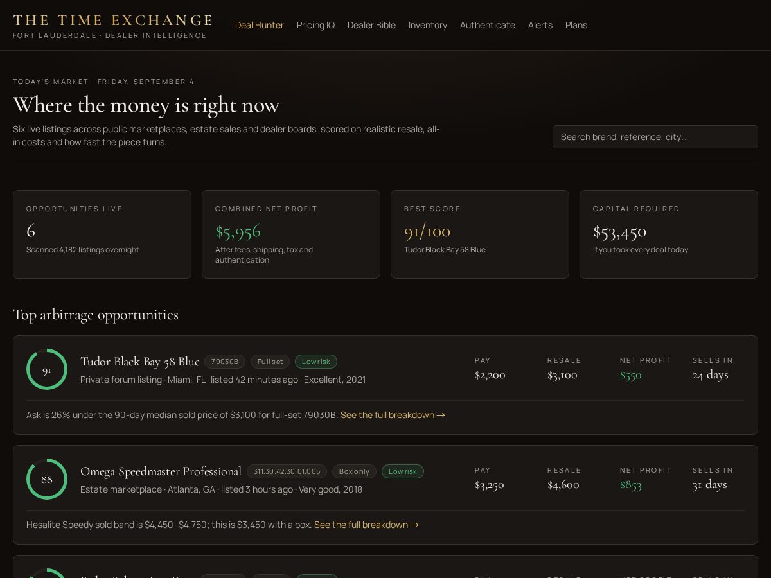Click the 91/100 best score figure
The width and height of the screenshot is (771, 578).
click(x=427, y=231)
